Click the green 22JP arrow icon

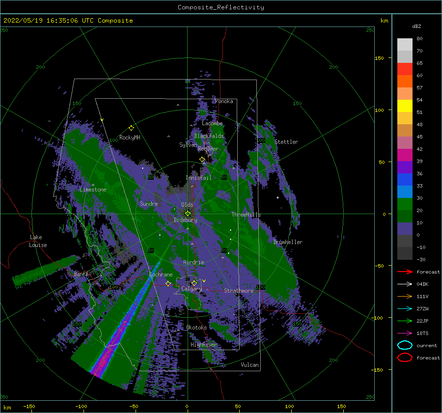point(405,321)
